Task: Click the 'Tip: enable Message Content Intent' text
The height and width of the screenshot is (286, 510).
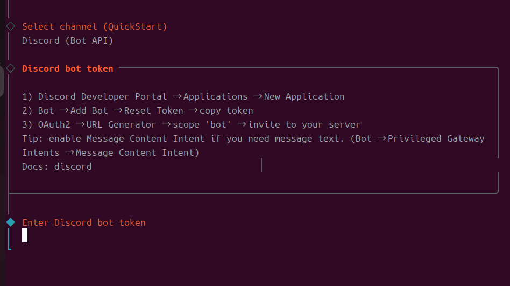Action: tap(114, 139)
